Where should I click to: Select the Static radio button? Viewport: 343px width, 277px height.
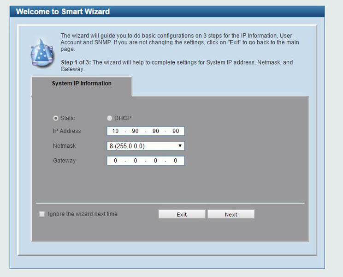[56, 118]
